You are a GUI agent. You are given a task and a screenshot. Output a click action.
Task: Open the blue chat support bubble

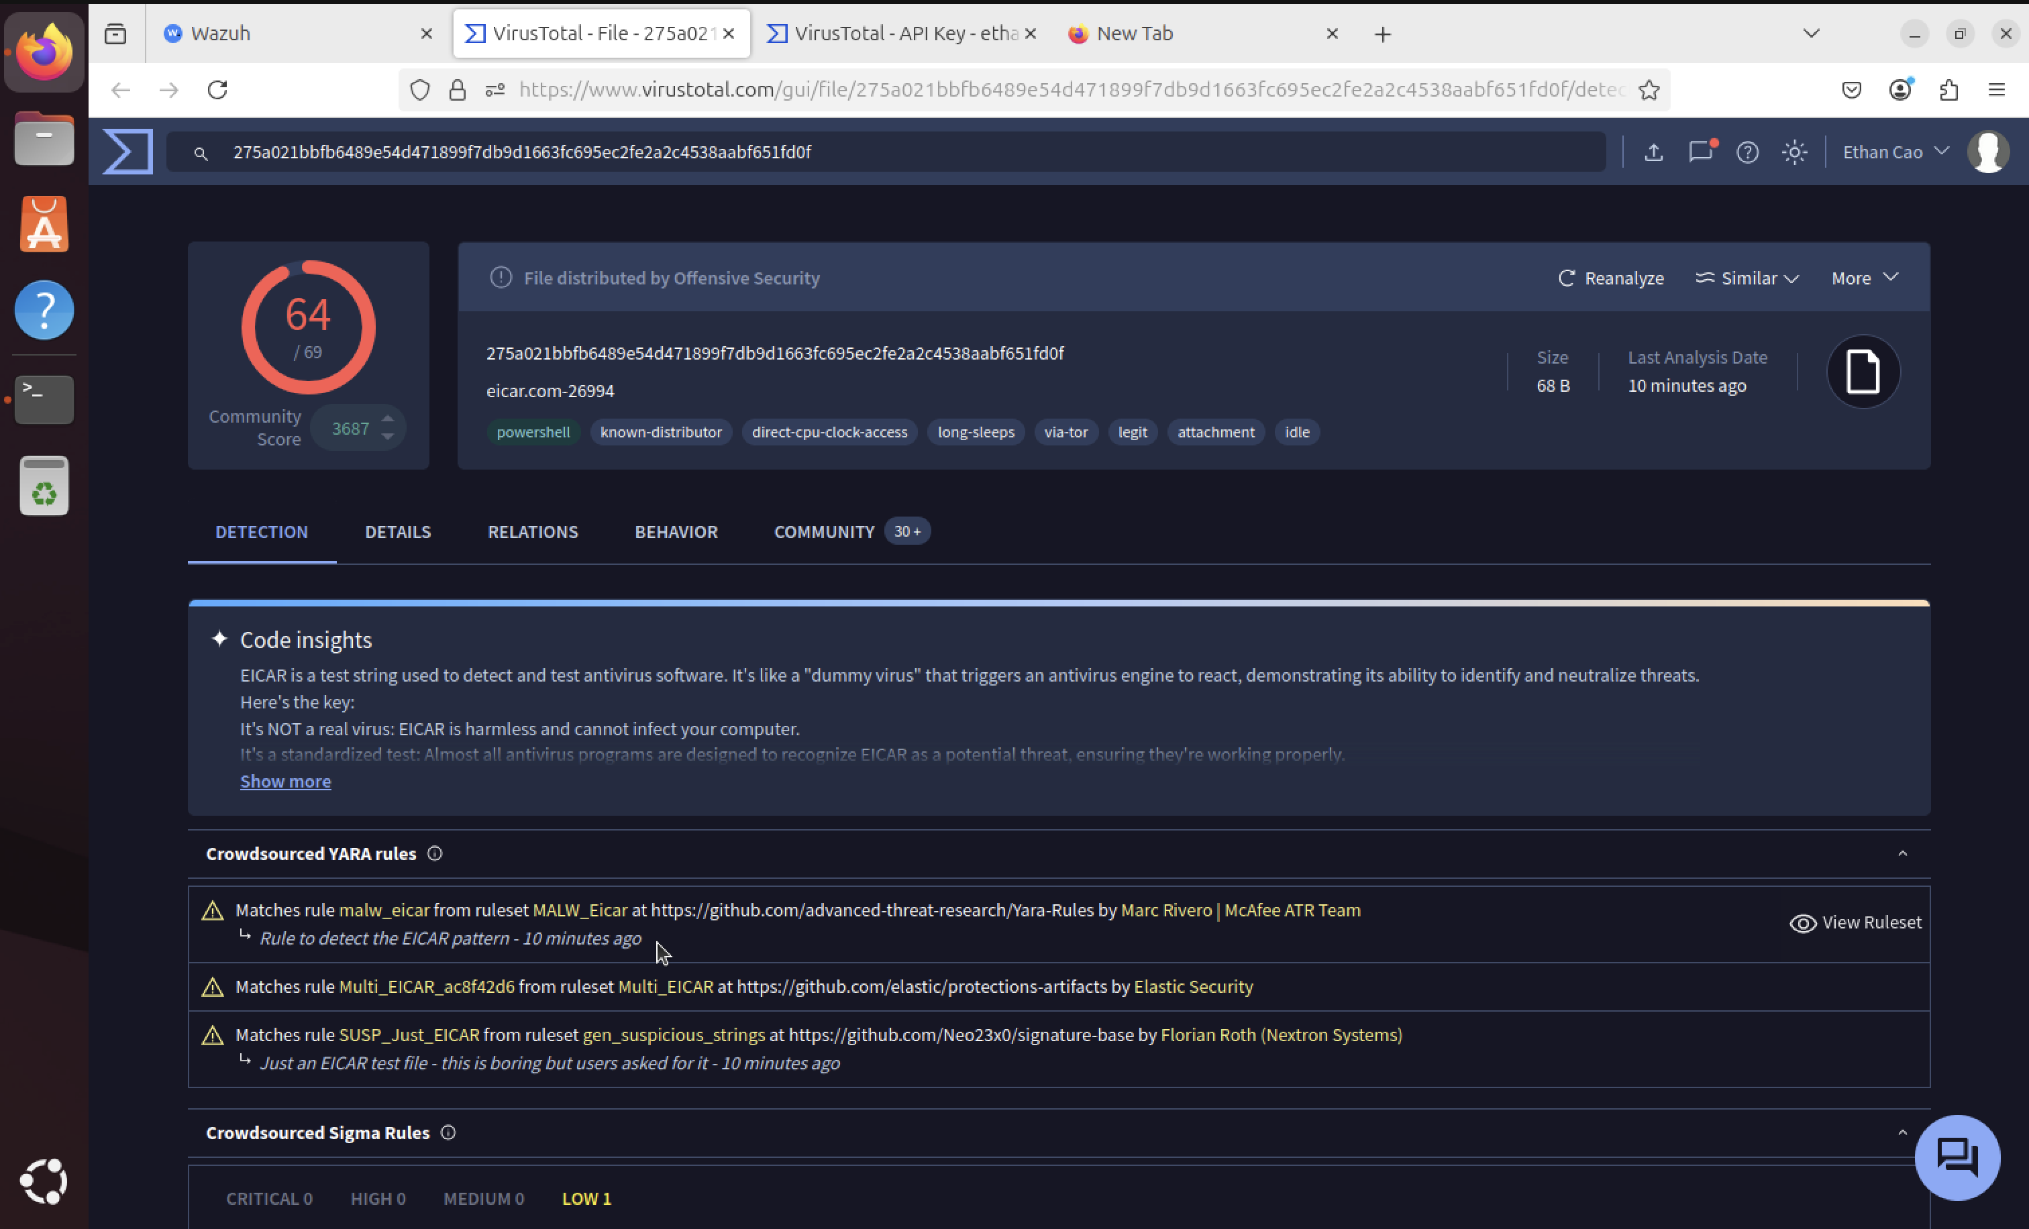(x=1957, y=1157)
